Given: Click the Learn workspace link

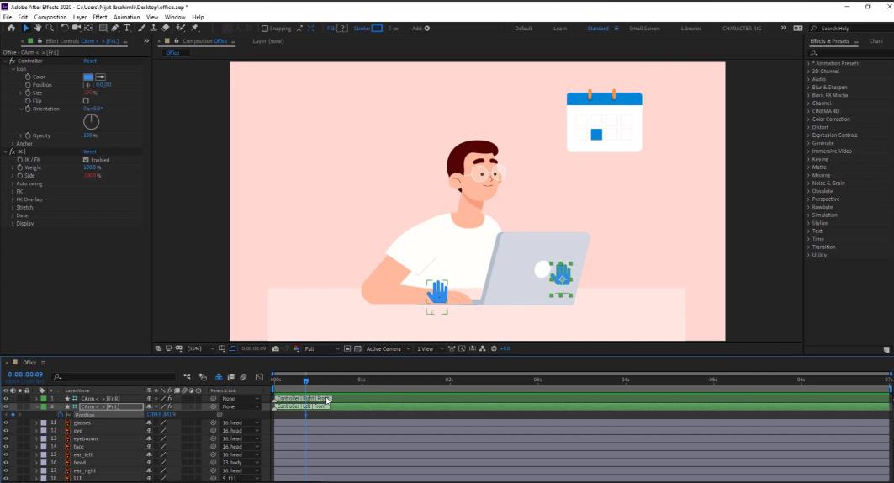Looking at the screenshot, I should [560, 29].
